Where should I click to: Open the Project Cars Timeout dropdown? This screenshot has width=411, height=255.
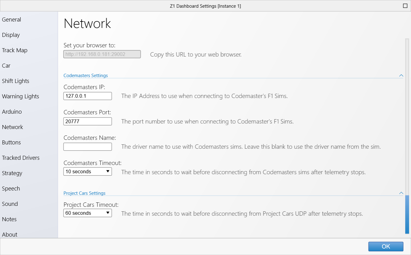pos(87,213)
